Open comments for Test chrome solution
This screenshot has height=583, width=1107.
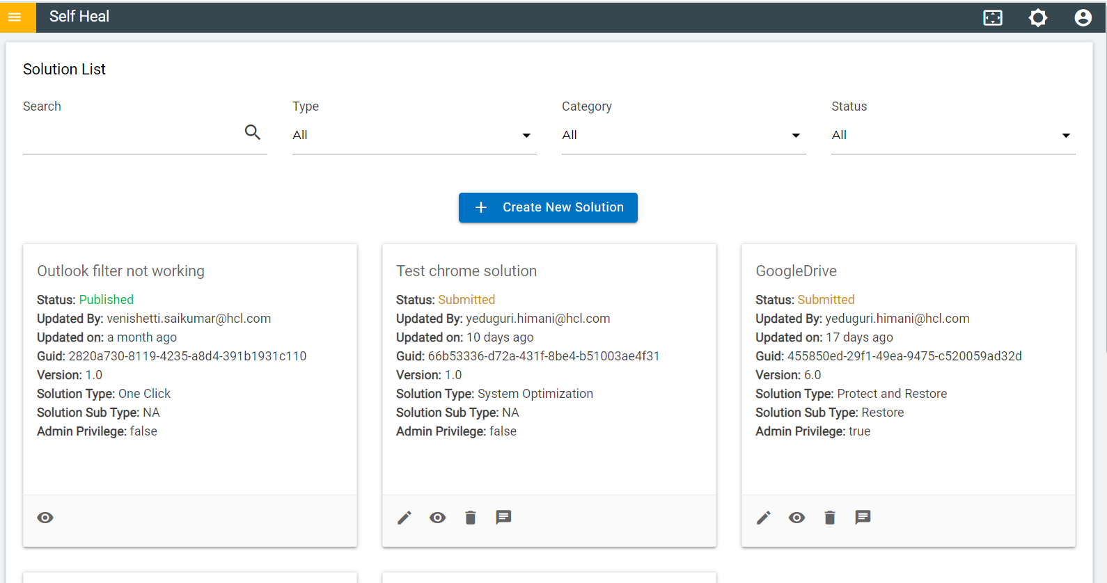click(503, 517)
